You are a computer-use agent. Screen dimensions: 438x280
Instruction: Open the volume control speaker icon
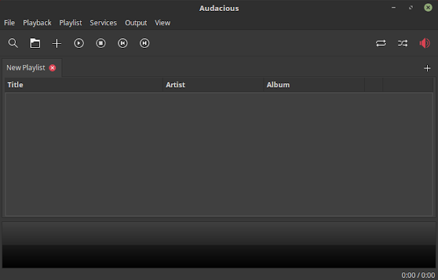pyautogui.click(x=424, y=43)
